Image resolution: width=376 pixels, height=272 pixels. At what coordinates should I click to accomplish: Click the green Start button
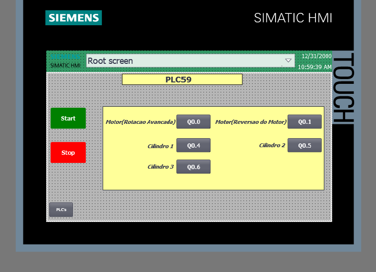[x=68, y=118]
